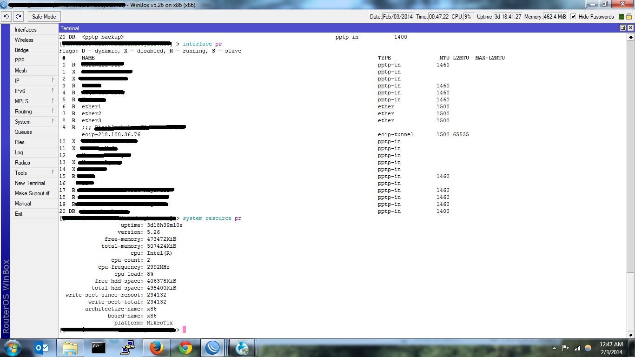Click the Terminal scrollbar up arrow
This screenshot has width=635, height=357.
[630, 36]
